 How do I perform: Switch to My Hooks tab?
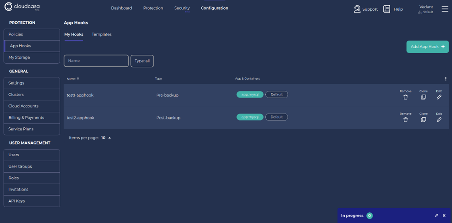74,34
